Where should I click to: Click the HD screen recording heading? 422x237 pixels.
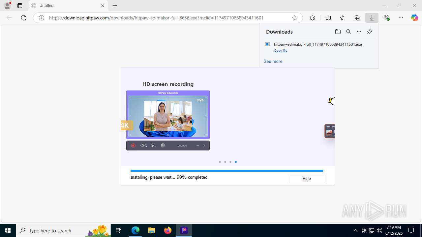tap(168, 84)
